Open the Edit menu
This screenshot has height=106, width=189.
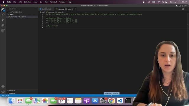point(20,2)
